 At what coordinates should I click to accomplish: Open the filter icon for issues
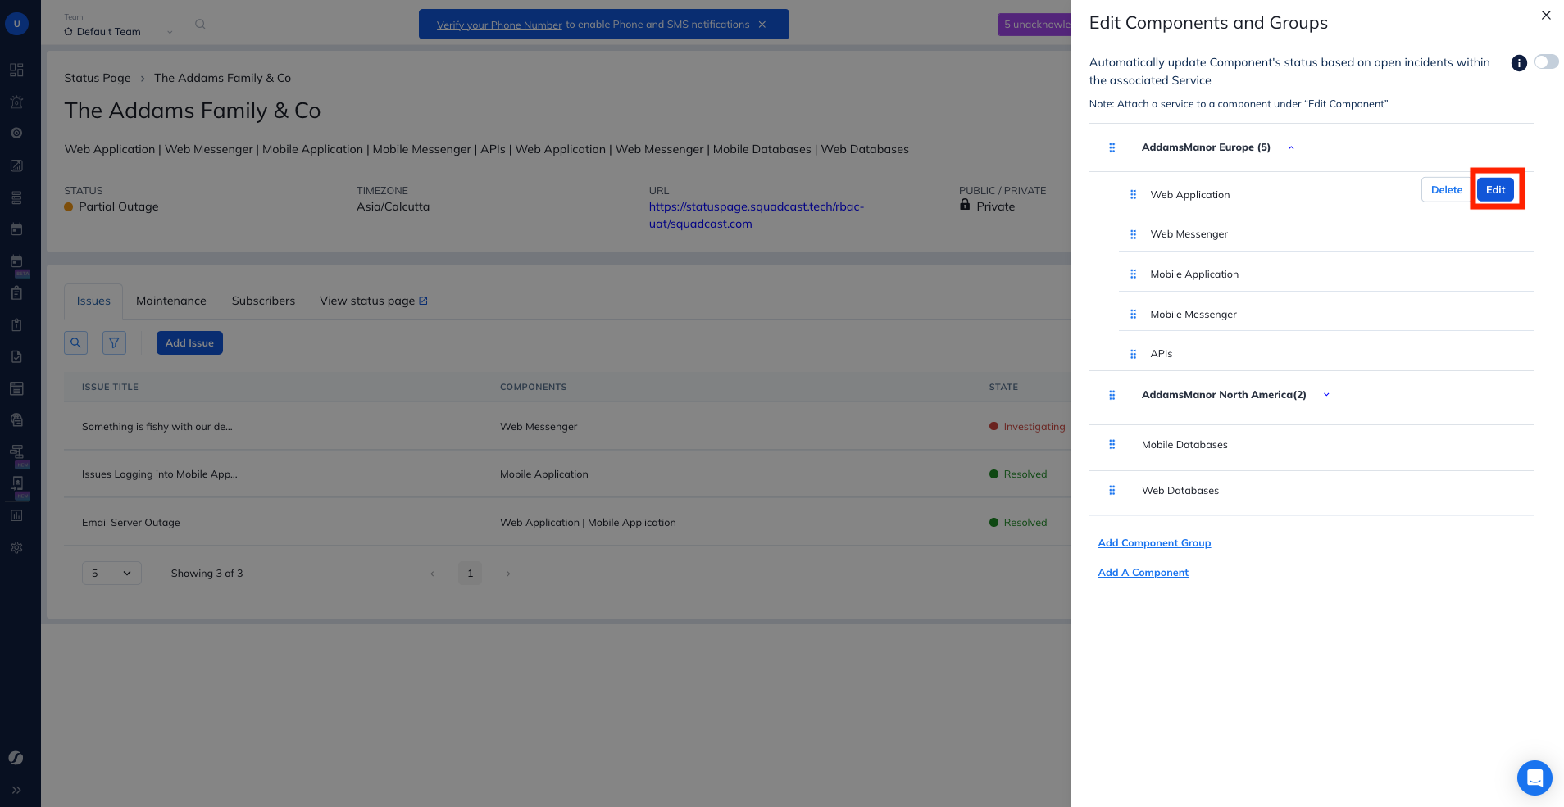114,343
